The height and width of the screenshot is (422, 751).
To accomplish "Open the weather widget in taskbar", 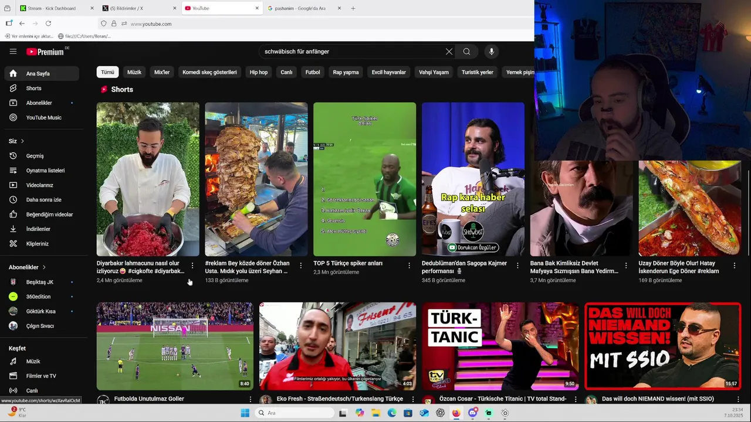I will point(16,413).
